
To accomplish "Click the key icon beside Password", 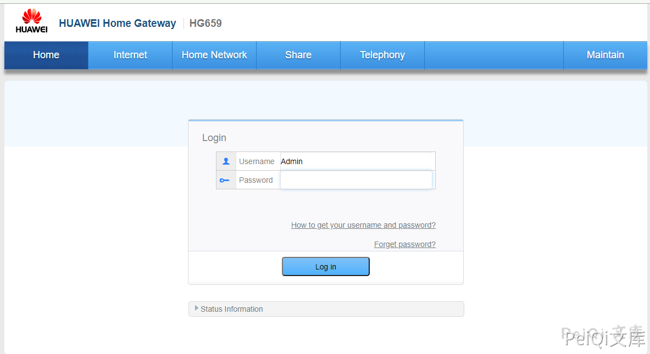I will point(225,180).
